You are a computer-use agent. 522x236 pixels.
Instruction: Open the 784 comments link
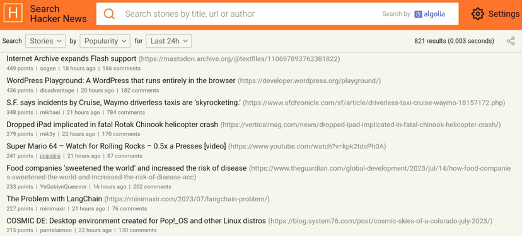pos(125,113)
